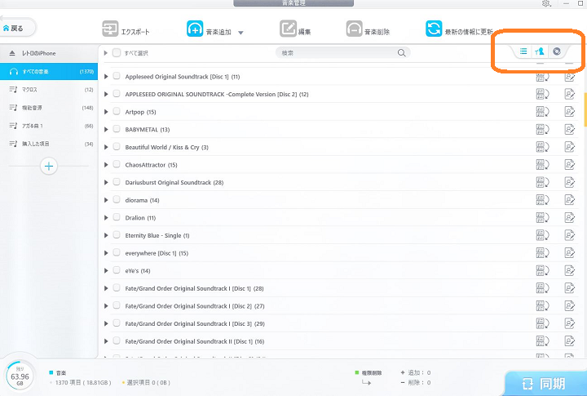
Task: Click the search magnifier icon
Action: coord(401,53)
